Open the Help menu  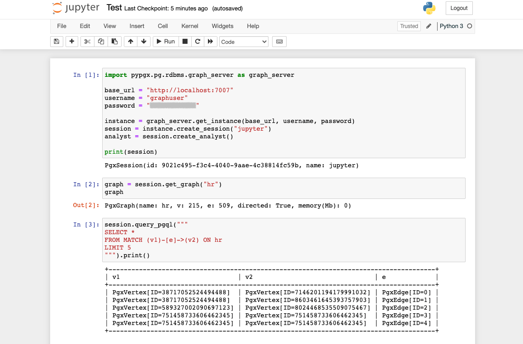253,26
